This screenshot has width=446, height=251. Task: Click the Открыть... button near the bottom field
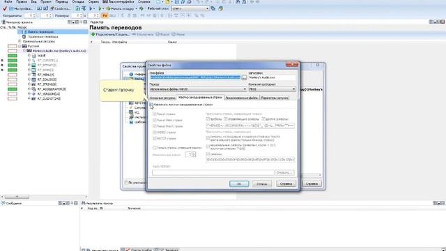[284, 172]
